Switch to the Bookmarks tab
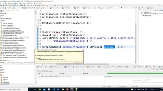163x91 pixels. 68,67
